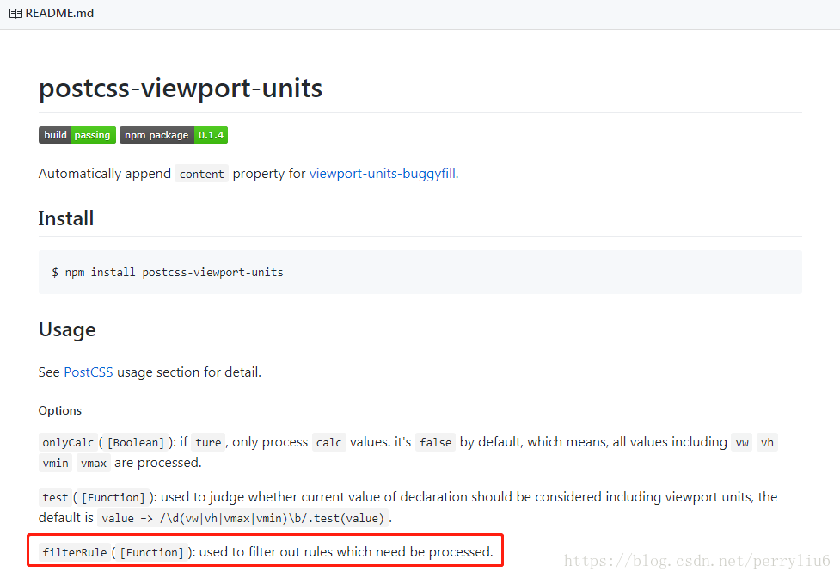Click the README.md file name

pyautogui.click(x=59, y=13)
